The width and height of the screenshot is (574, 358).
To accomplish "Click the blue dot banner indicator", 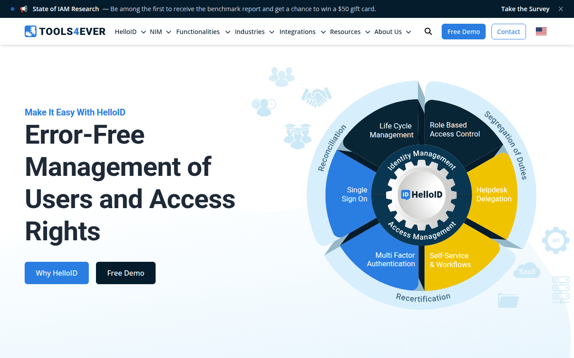I will pos(12,9).
